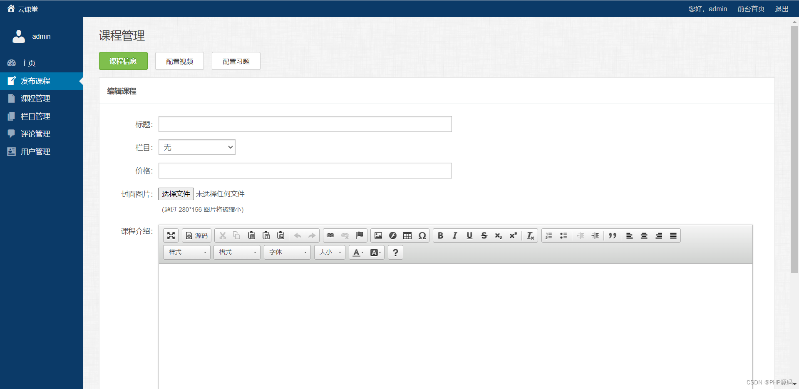Open the background color picker
The image size is (799, 389).
(375, 252)
